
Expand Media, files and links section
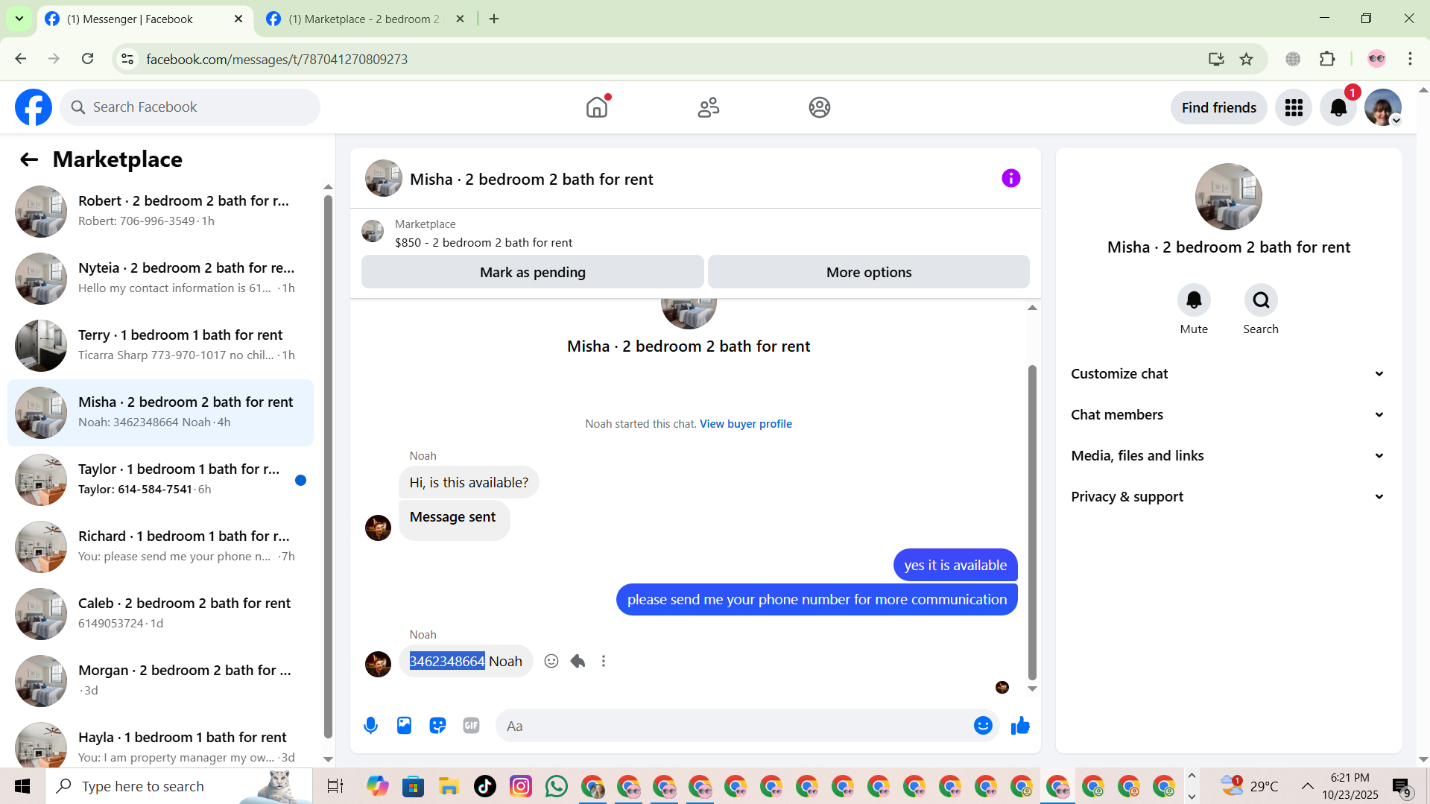point(1228,455)
